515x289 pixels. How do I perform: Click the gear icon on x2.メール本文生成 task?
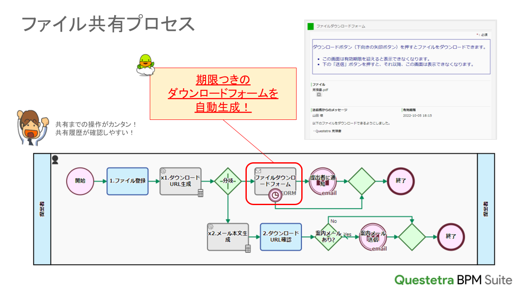click(x=211, y=226)
